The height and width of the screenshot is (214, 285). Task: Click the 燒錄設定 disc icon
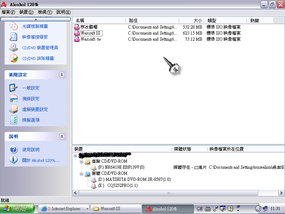click(14, 99)
